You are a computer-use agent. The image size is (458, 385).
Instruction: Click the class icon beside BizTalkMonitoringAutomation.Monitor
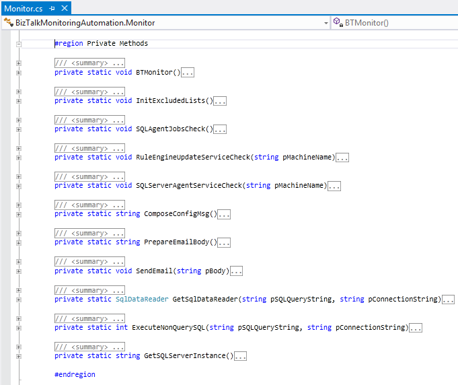[x=9, y=22]
